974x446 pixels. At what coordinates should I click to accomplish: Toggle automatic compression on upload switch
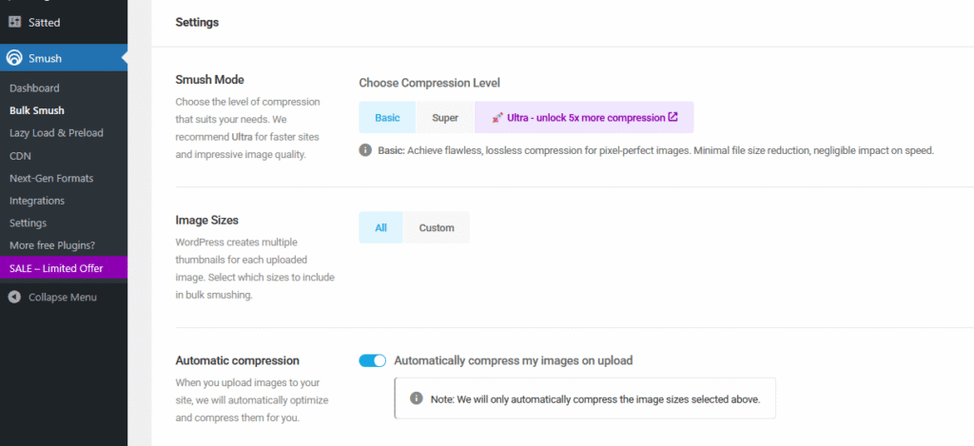(x=373, y=360)
